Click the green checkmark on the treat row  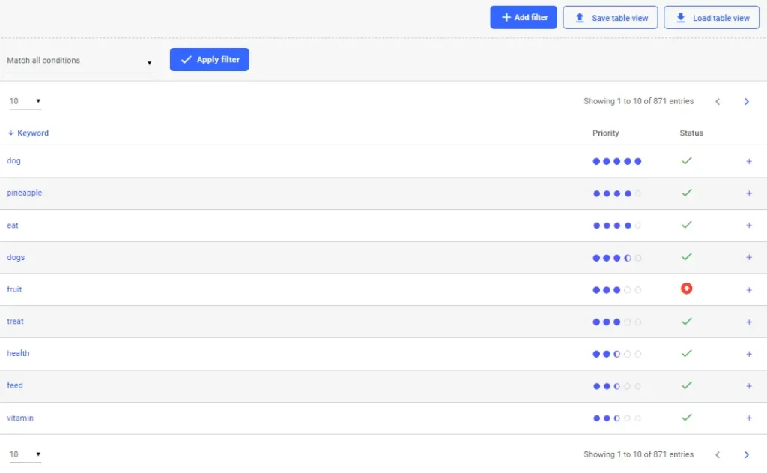click(x=687, y=321)
